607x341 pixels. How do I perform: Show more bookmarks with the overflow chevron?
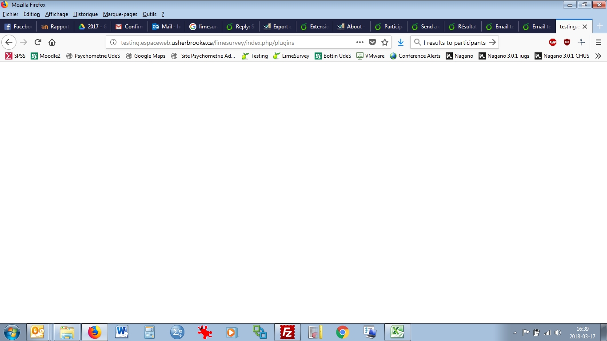[598, 56]
